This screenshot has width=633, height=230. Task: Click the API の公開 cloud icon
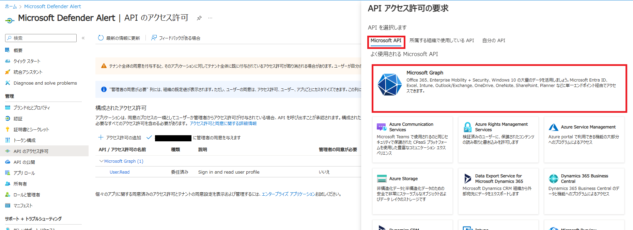7,162
